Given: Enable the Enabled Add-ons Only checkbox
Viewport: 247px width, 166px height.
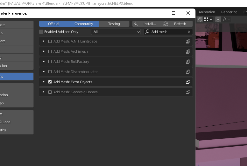Looking at the screenshot, I should tap(41, 32).
